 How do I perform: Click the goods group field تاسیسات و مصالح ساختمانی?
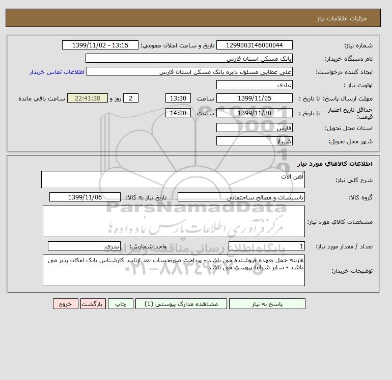pyautogui.click(x=241, y=197)
